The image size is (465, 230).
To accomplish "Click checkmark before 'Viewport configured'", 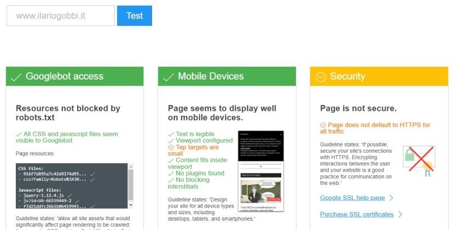I will tap(171, 141).
